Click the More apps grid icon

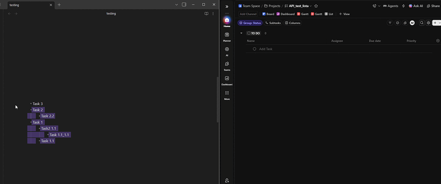point(227,93)
